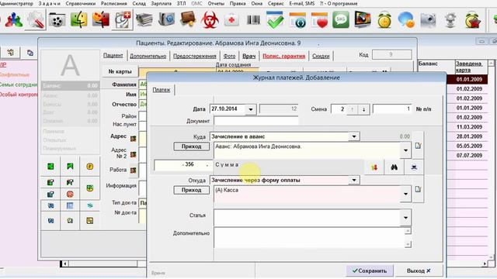Click the icon next to Адрес label
Image resolution: width=497 pixels, height=279 pixels.
(x=133, y=138)
